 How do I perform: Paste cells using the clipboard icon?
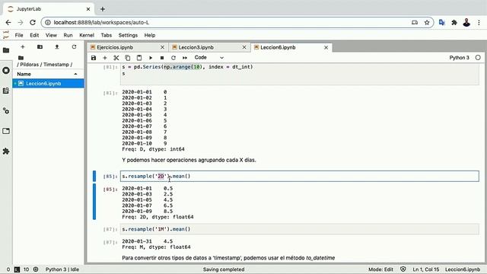click(x=139, y=58)
